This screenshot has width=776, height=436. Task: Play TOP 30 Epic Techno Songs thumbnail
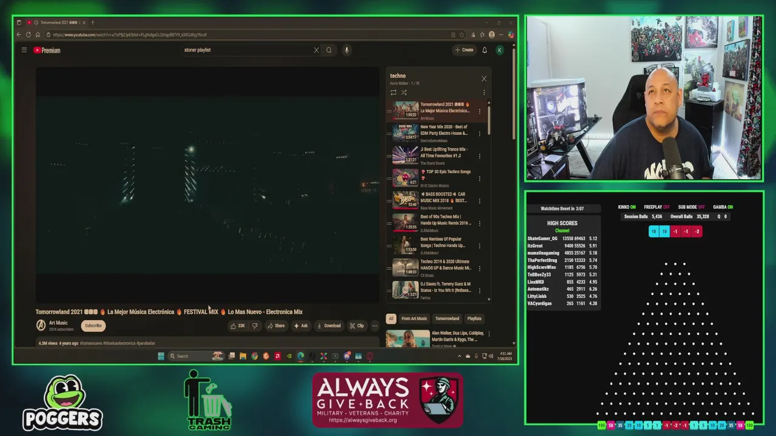tap(405, 178)
